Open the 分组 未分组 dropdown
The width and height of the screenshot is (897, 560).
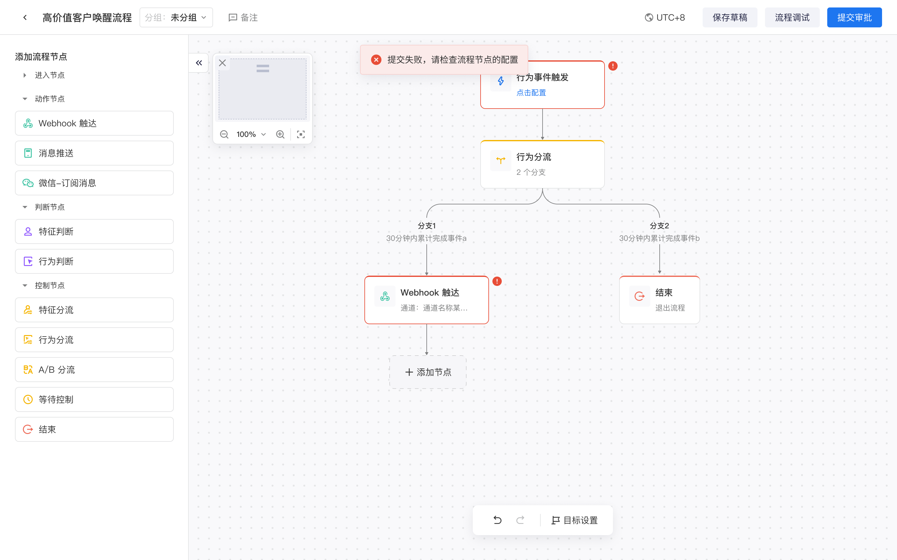tap(176, 17)
